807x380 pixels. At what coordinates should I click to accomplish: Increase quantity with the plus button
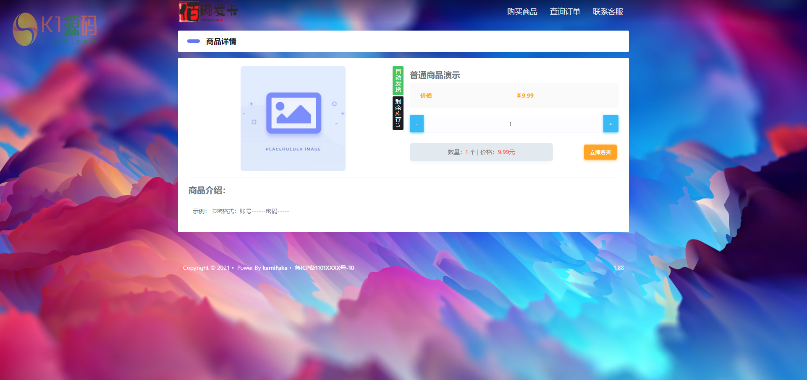click(x=610, y=124)
